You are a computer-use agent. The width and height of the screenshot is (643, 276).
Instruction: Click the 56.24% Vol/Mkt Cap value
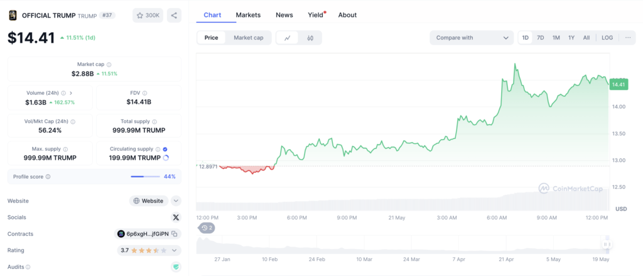(50, 130)
